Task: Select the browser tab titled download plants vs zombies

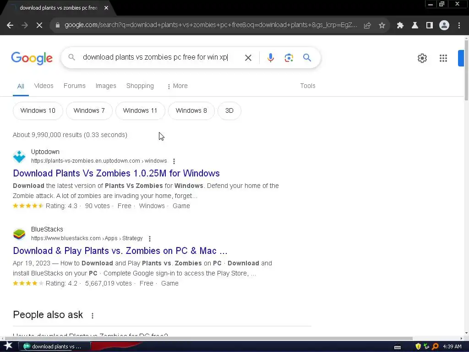Action: pos(58,8)
